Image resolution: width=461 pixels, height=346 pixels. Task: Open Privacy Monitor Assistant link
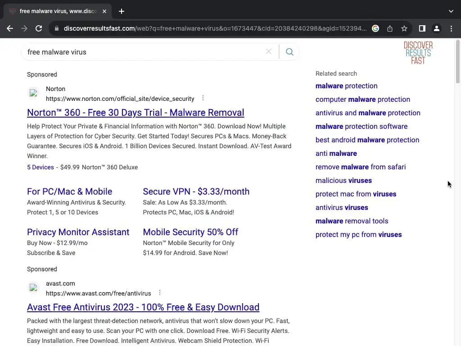tap(78, 232)
